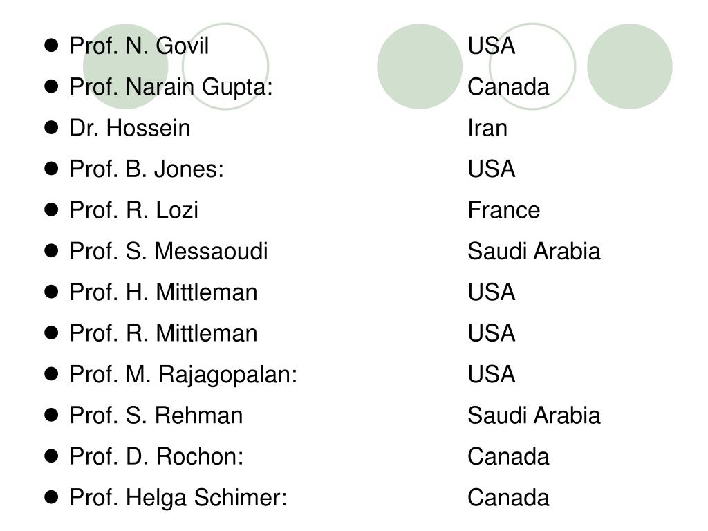Image resolution: width=708 pixels, height=531 pixels.
Task: Click the Iran country label
Action: click(487, 128)
